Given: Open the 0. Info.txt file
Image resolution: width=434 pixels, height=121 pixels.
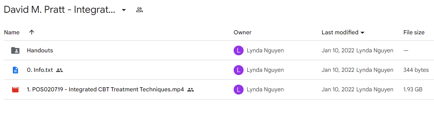Looking at the screenshot, I should (40, 70).
